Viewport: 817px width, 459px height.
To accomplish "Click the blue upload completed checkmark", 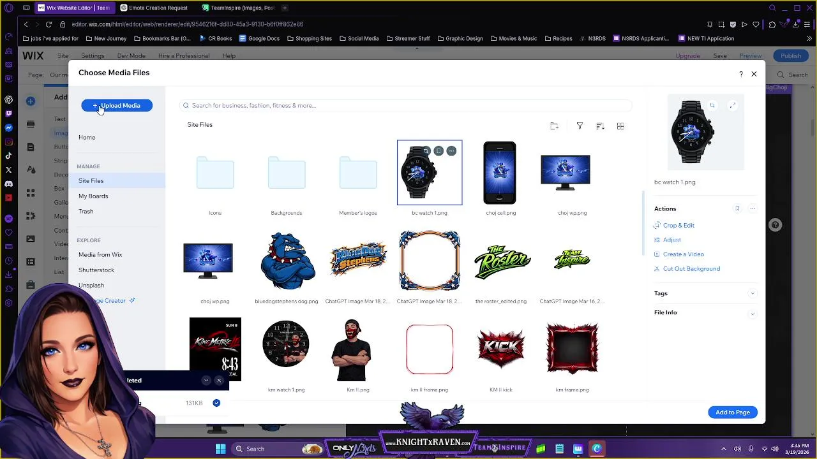I will point(216,403).
